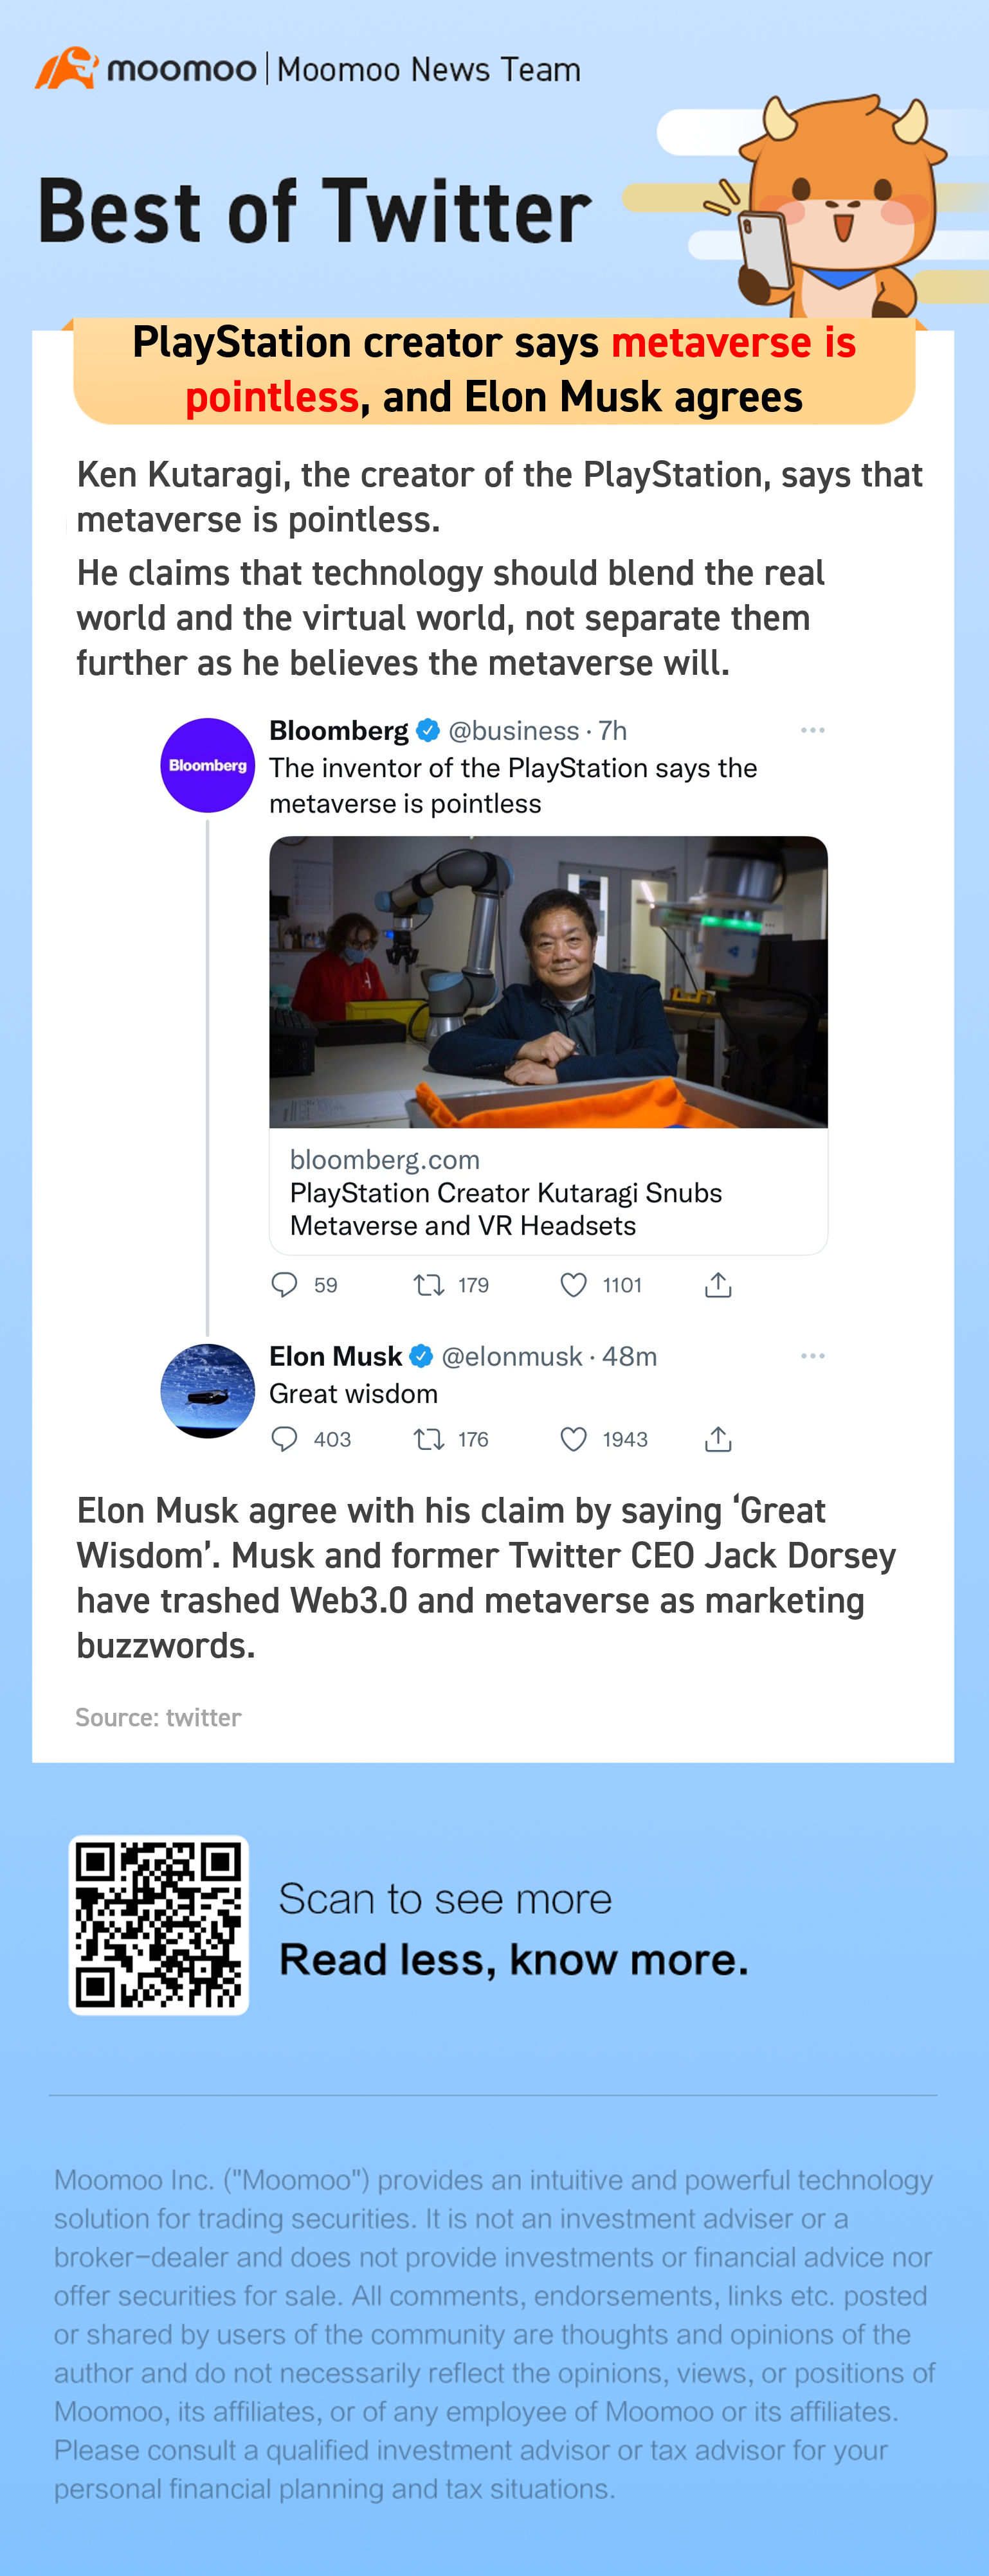Open the @business handle link
This screenshot has width=989, height=2576.
[x=514, y=731]
